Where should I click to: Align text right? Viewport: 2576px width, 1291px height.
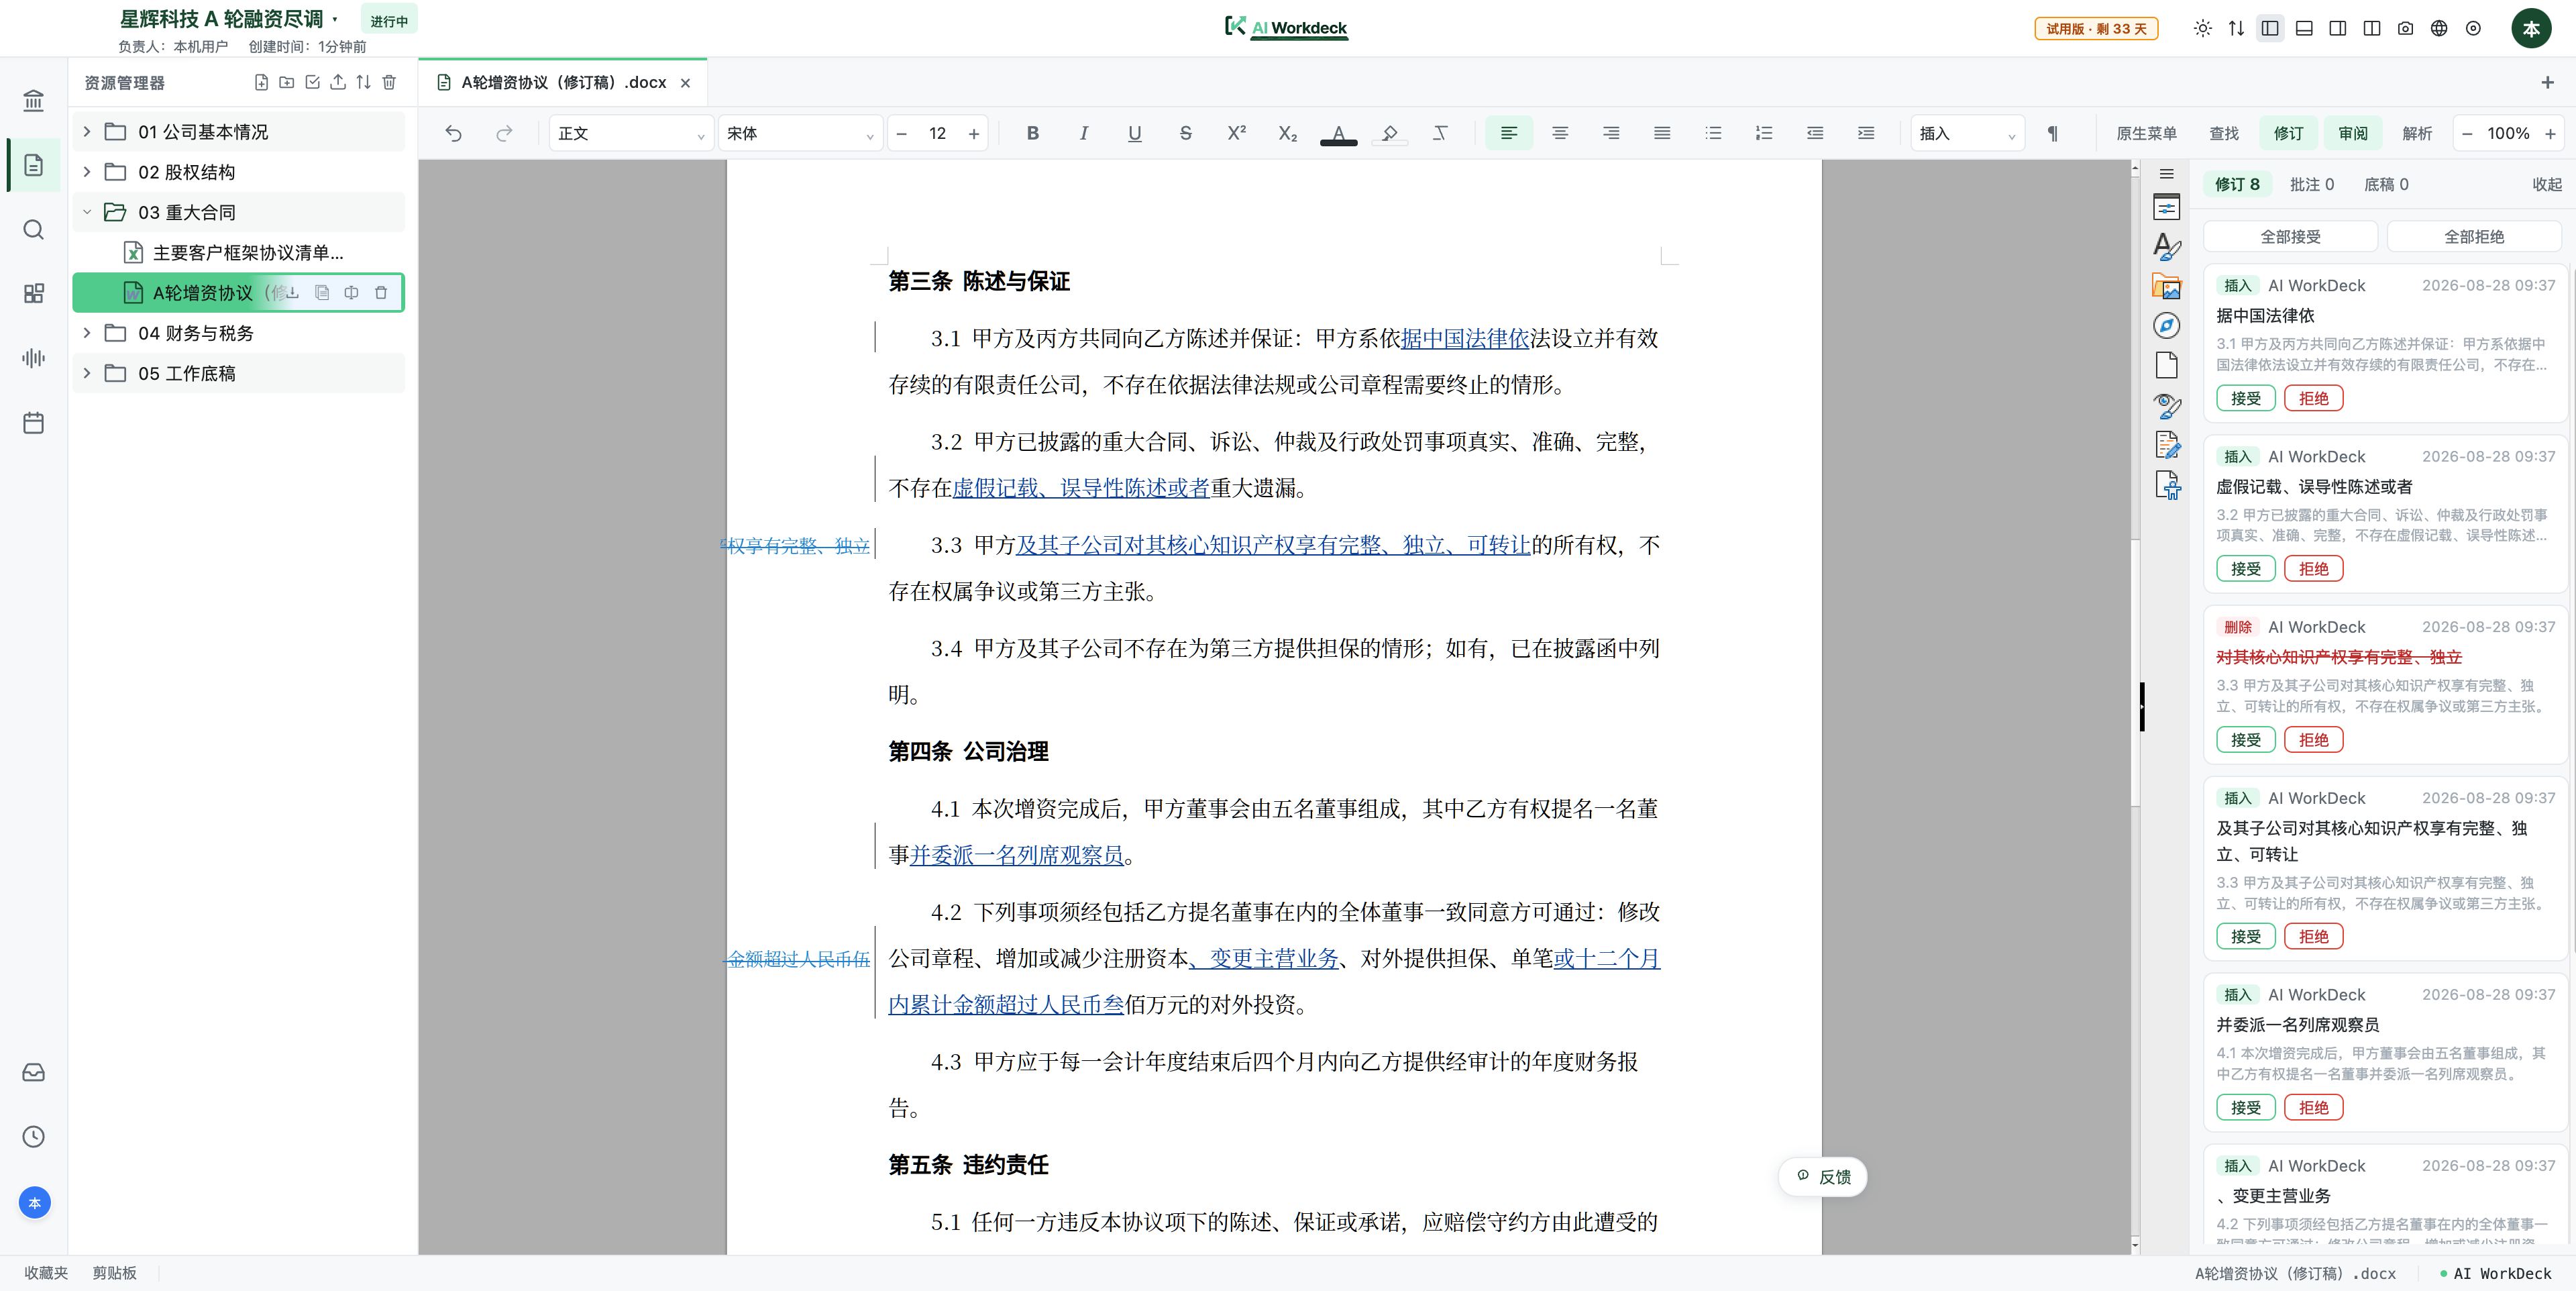click(x=1611, y=133)
